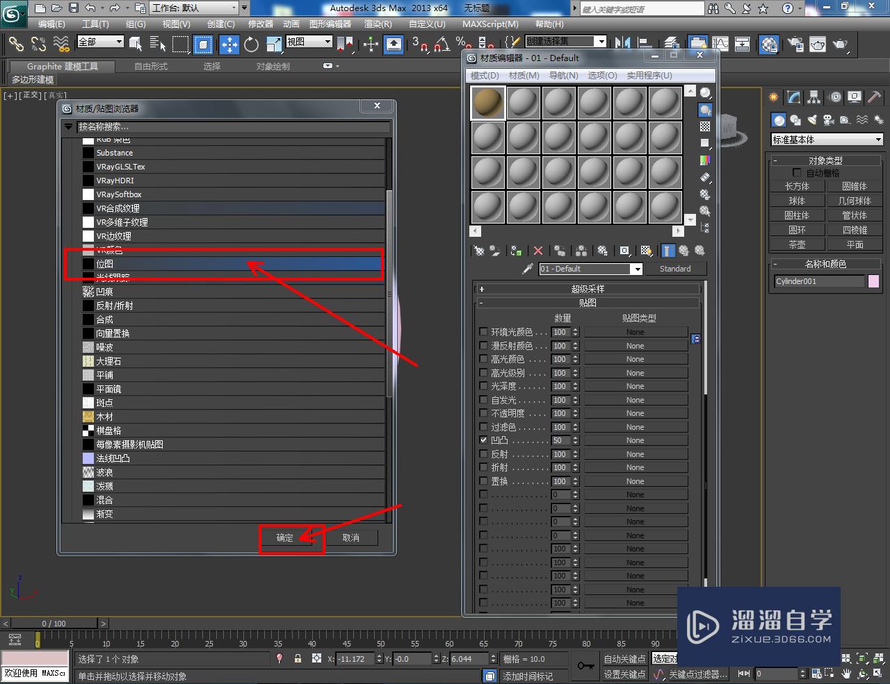Image resolution: width=890 pixels, height=684 pixels.
Task: Open the 编辑(E) menu
Action: [51, 24]
